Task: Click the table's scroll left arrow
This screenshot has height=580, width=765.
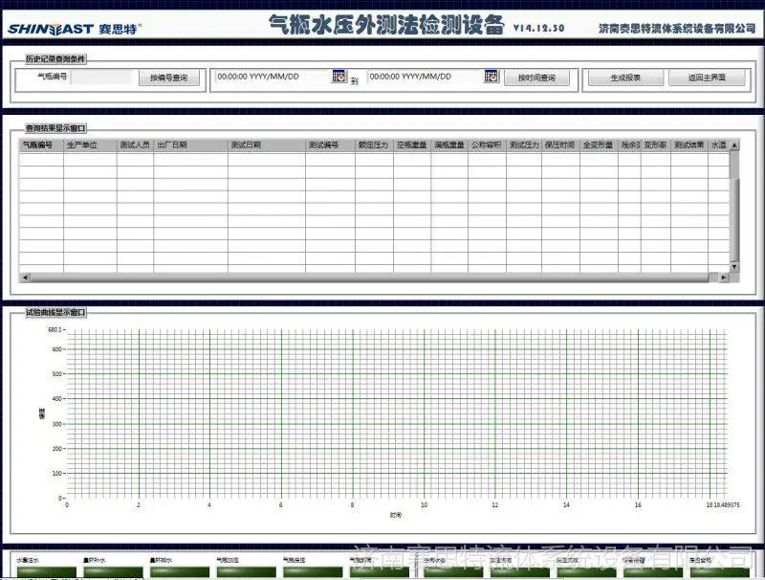Action: point(25,278)
